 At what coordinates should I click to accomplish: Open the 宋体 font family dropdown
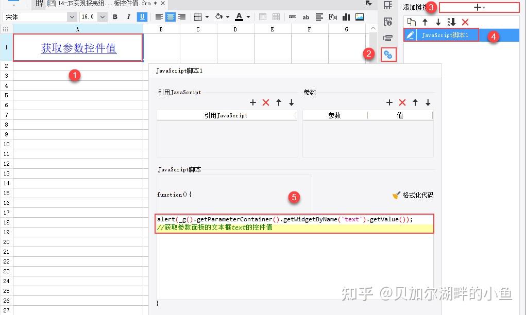72,16
